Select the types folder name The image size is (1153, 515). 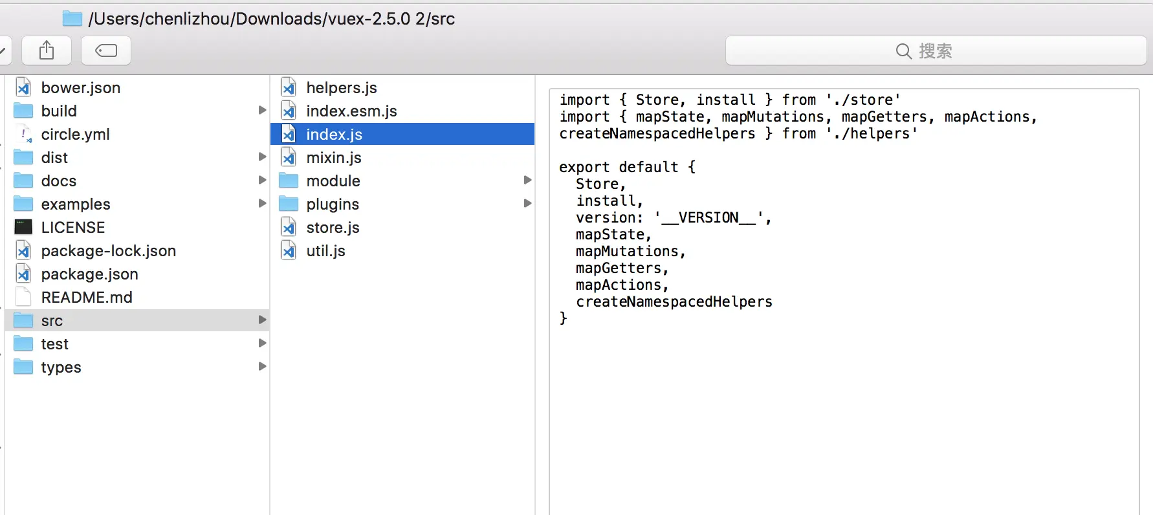click(61, 367)
